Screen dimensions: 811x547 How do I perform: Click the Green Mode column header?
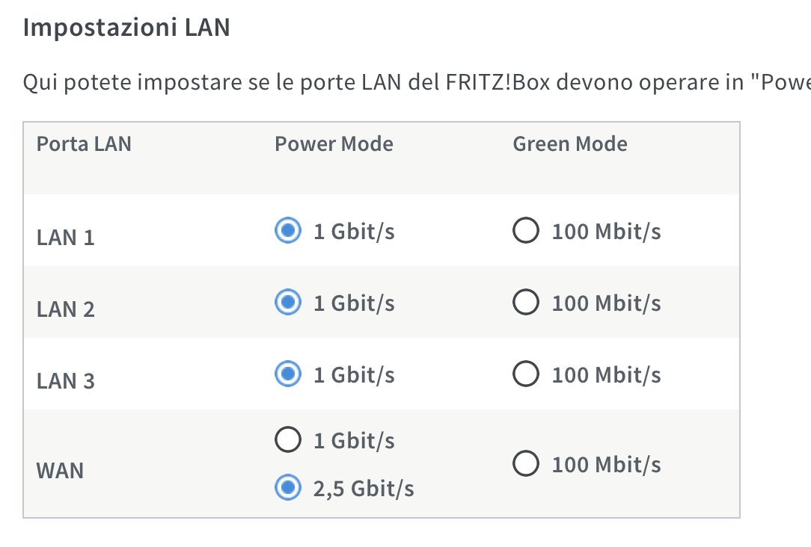[570, 143]
